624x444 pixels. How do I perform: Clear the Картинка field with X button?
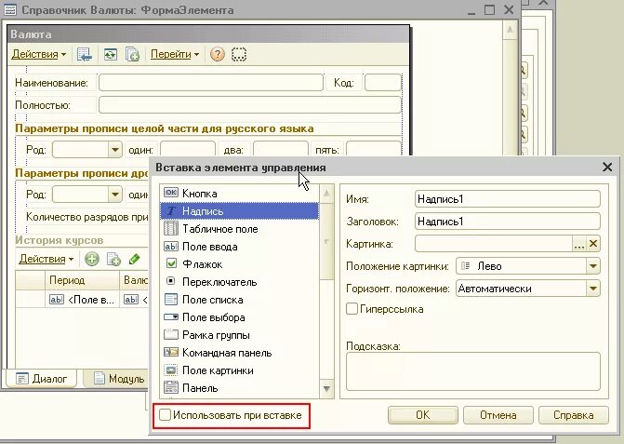point(593,244)
